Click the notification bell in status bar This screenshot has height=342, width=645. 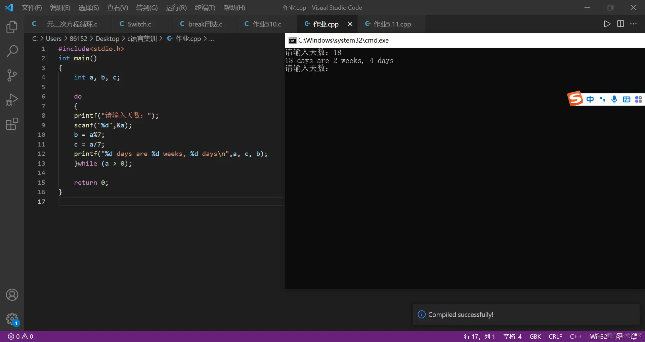click(634, 336)
